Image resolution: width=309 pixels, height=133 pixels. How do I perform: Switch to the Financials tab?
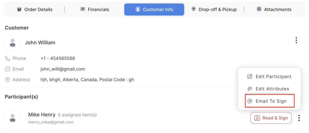(94, 9)
